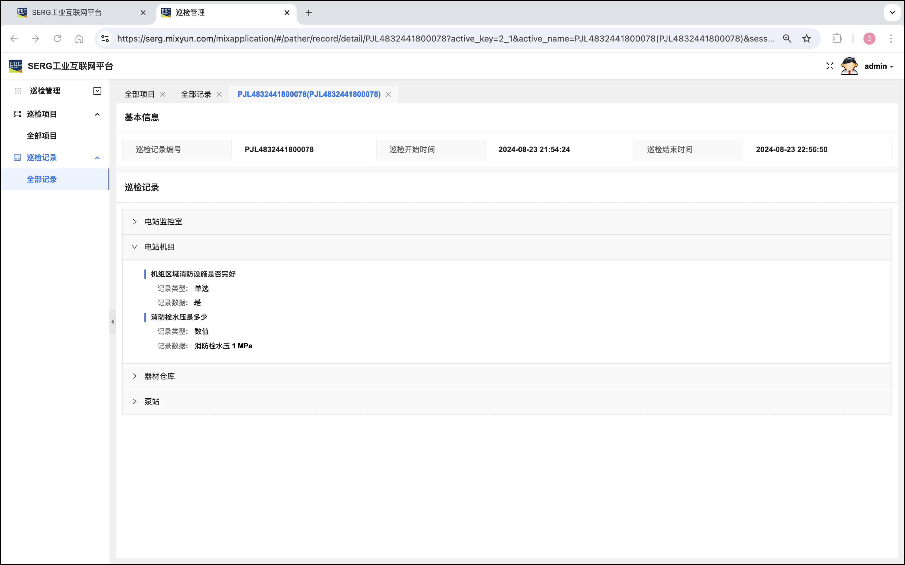Click the browser zoom magnifier icon

coord(787,38)
